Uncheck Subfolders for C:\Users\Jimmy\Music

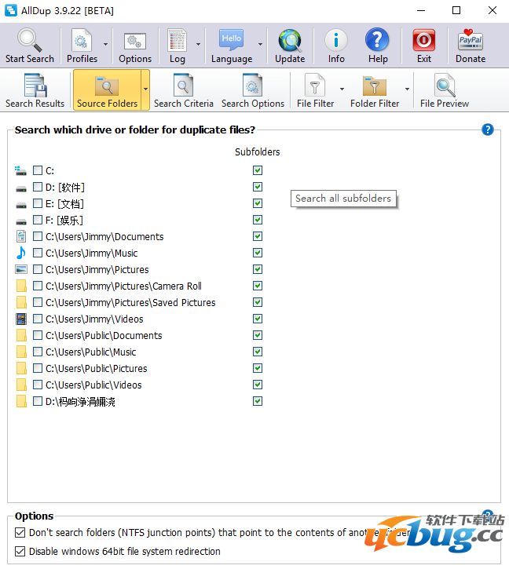click(258, 253)
